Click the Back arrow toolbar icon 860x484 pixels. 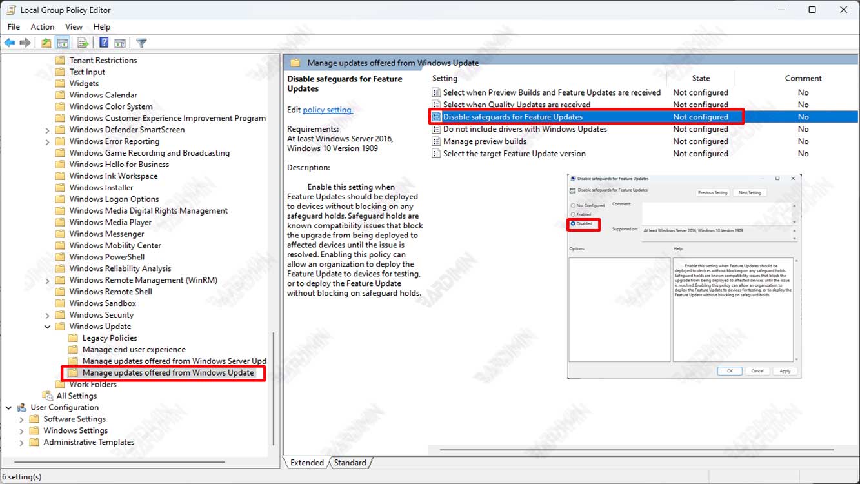[10, 43]
